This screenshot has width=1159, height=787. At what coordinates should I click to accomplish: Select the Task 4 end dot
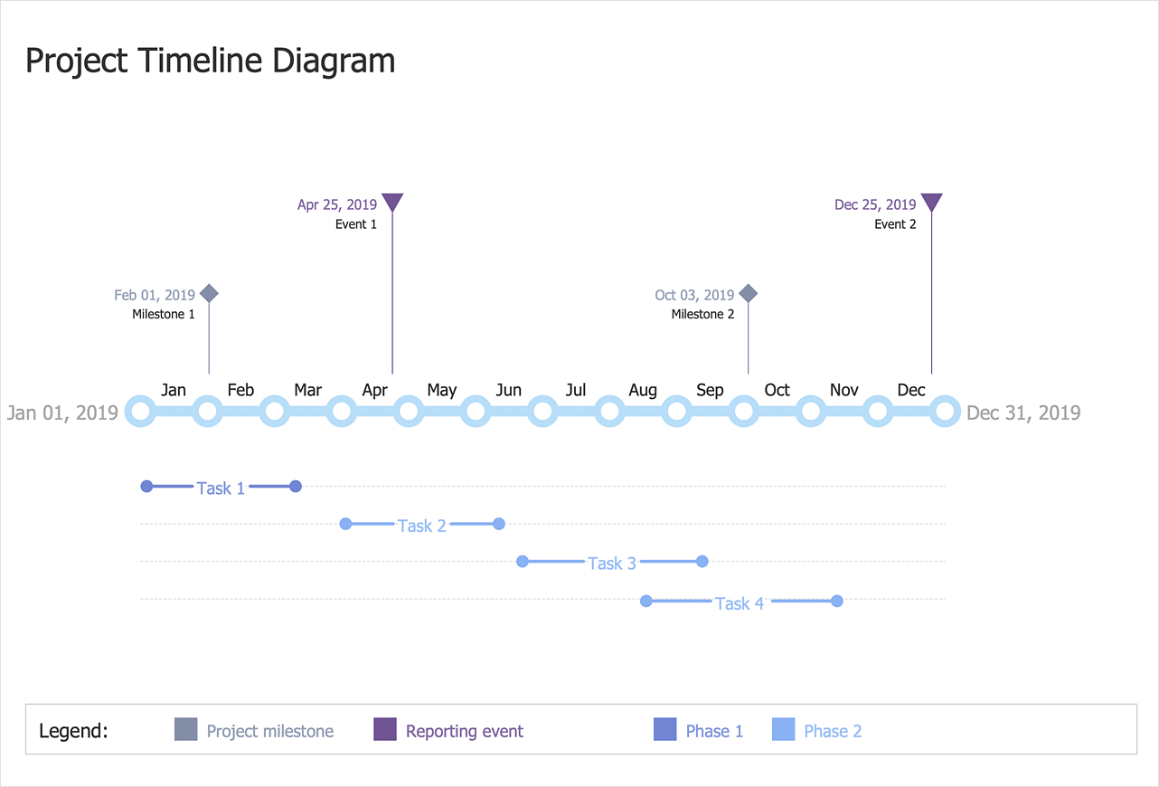[x=837, y=601]
